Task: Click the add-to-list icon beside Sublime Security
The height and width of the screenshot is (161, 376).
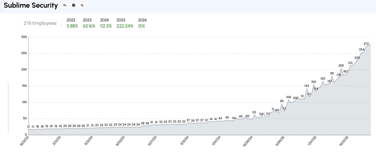Action: click(65, 5)
